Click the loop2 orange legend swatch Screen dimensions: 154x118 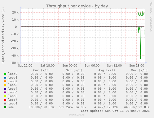click(x=5, y=81)
